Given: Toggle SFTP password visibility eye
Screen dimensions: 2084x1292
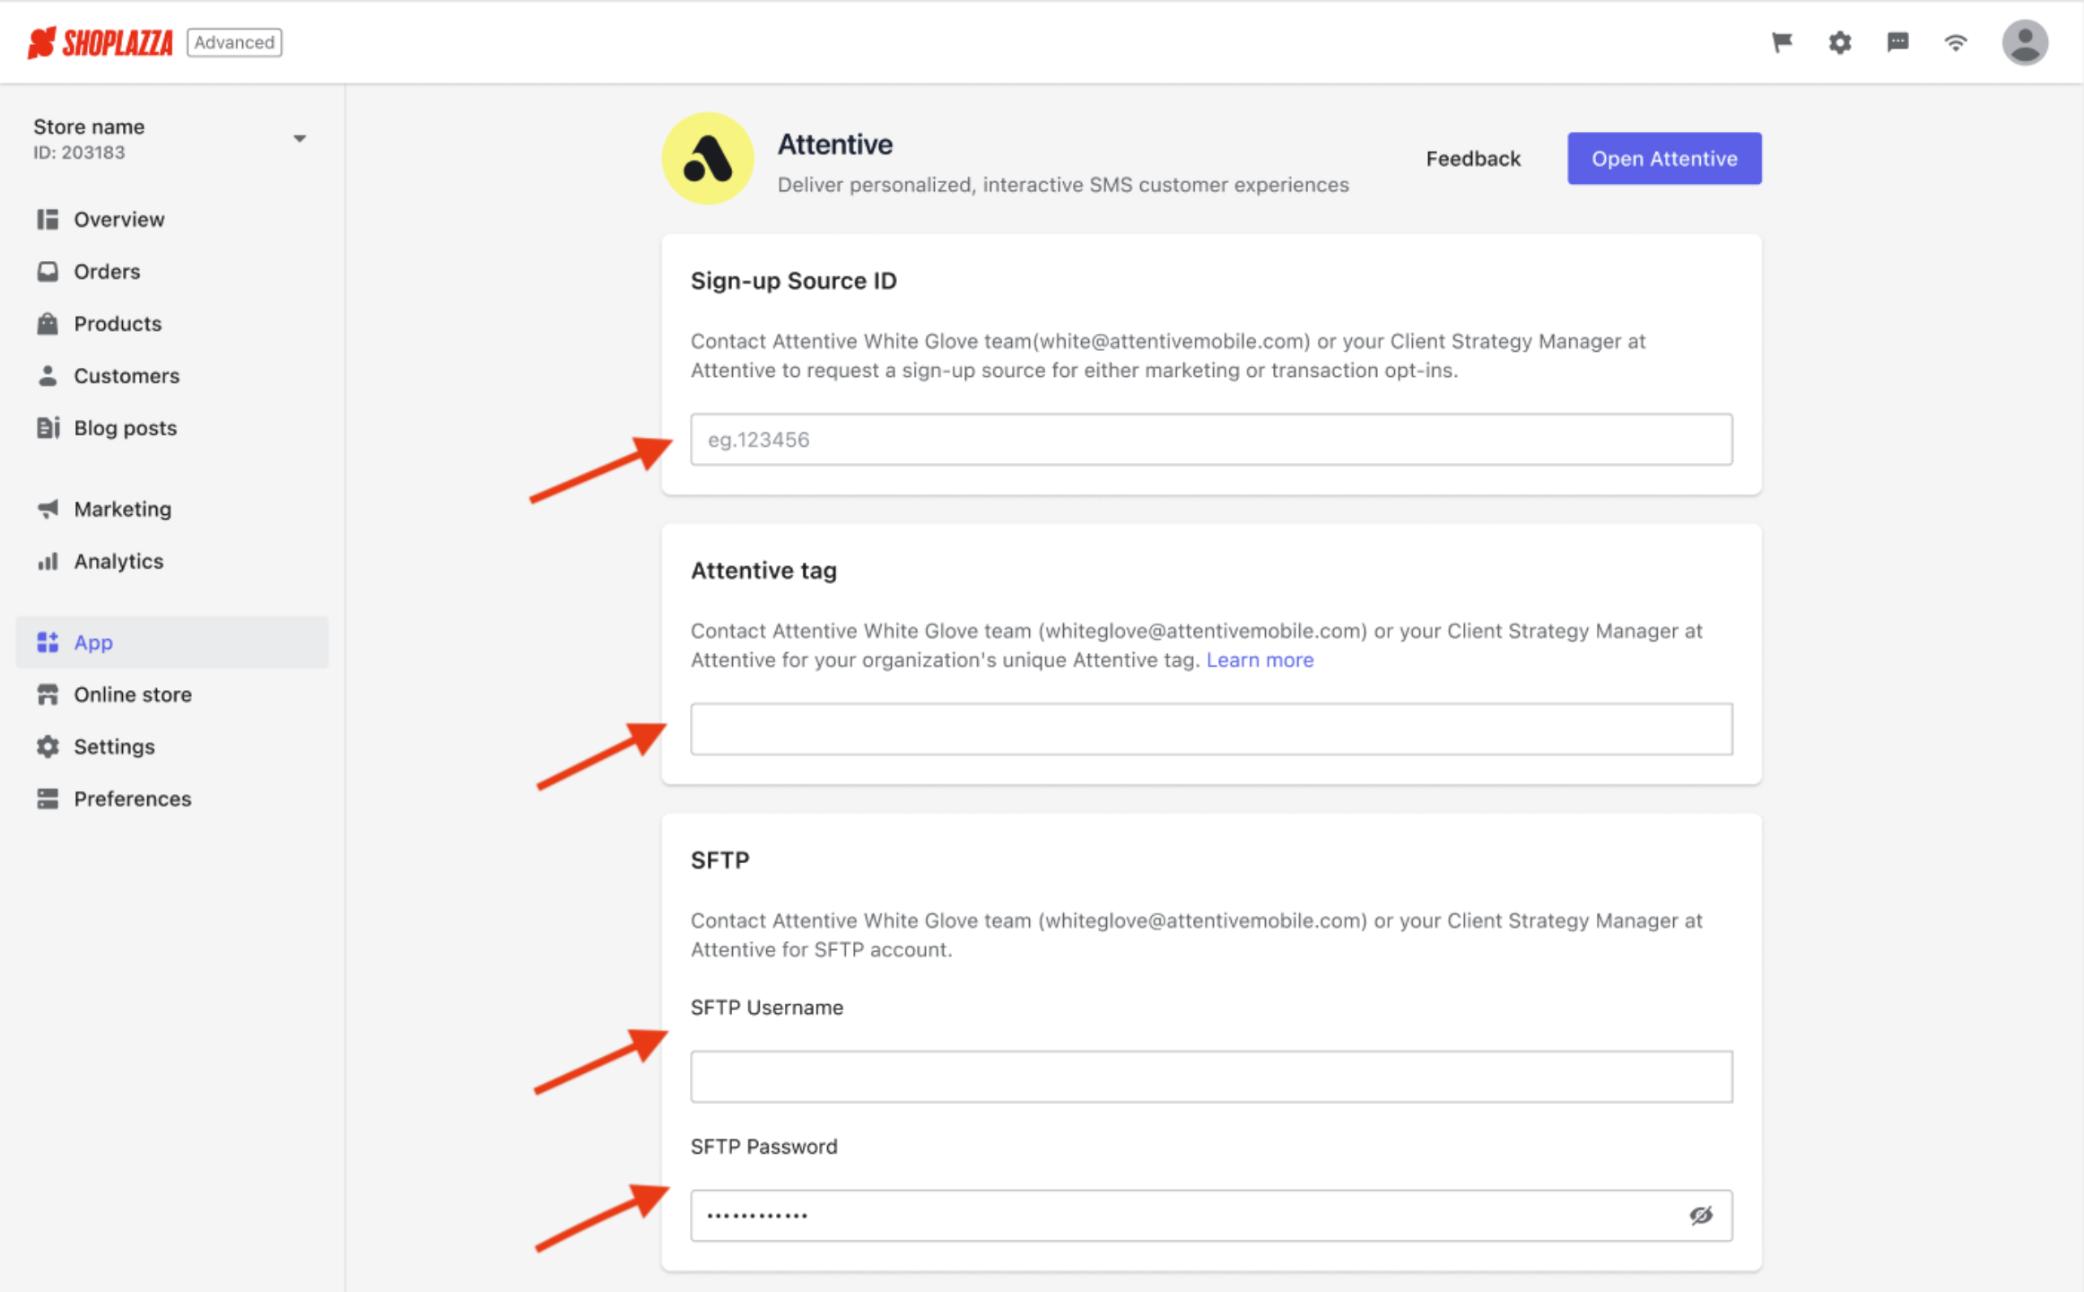Looking at the screenshot, I should coord(1701,1215).
